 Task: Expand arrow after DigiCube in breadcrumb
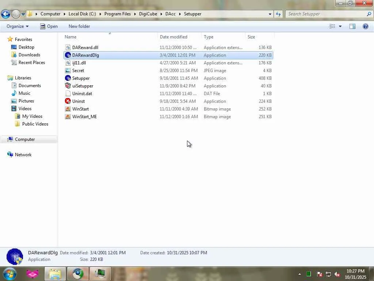click(161, 14)
